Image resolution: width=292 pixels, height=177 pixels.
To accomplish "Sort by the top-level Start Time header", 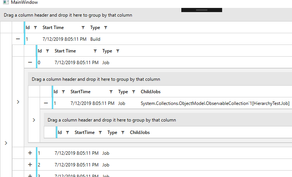I will pos(53,28).
